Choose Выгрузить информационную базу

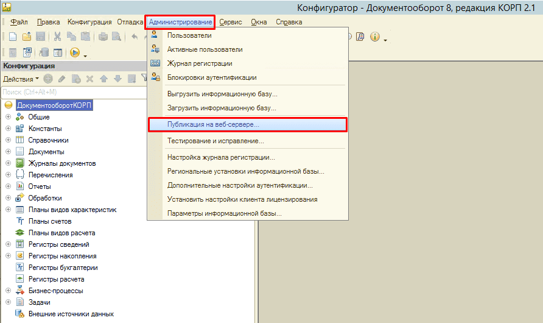[248, 94]
